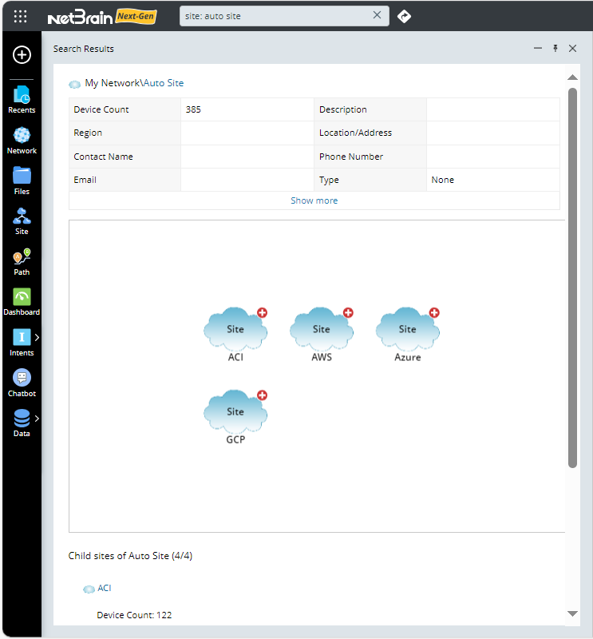
Task: Pin the Search Results panel
Action: click(x=555, y=48)
